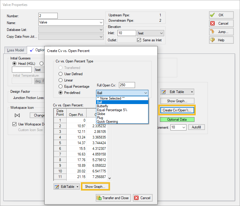Choose Equal Percentage 5% in the list

point(122,110)
